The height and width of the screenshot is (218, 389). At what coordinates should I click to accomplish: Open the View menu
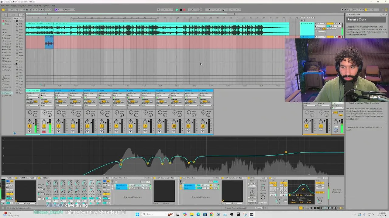[x=29, y=5]
